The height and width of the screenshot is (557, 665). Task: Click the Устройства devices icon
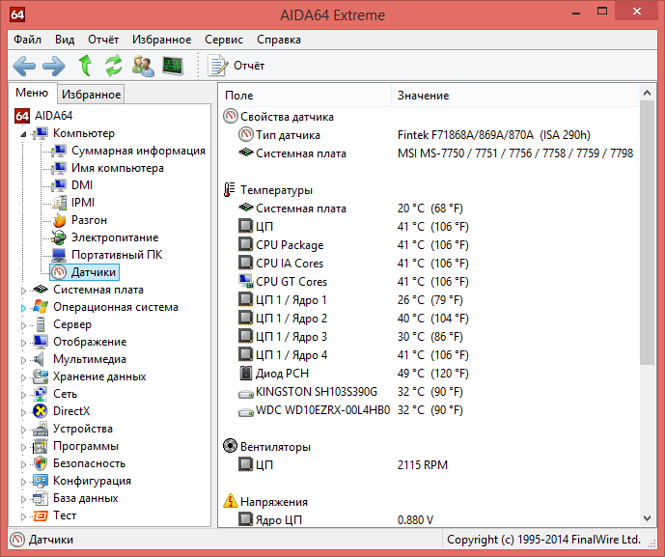tap(41, 429)
